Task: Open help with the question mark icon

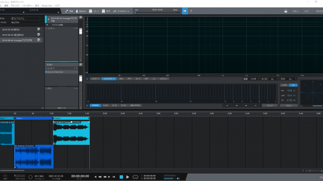Action: (x=191, y=11)
